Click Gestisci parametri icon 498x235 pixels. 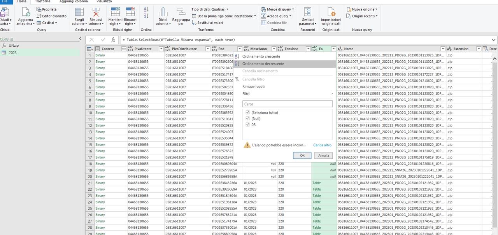click(307, 12)
